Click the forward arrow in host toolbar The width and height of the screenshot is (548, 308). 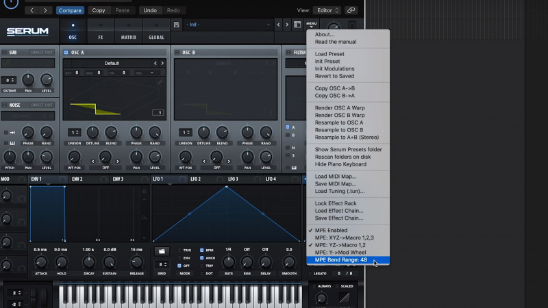(45, 10)
